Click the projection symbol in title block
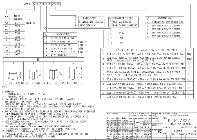 157,117
